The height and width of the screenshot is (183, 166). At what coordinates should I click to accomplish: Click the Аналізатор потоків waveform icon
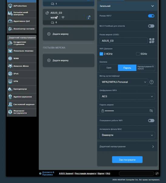click(x=10, y=29)
